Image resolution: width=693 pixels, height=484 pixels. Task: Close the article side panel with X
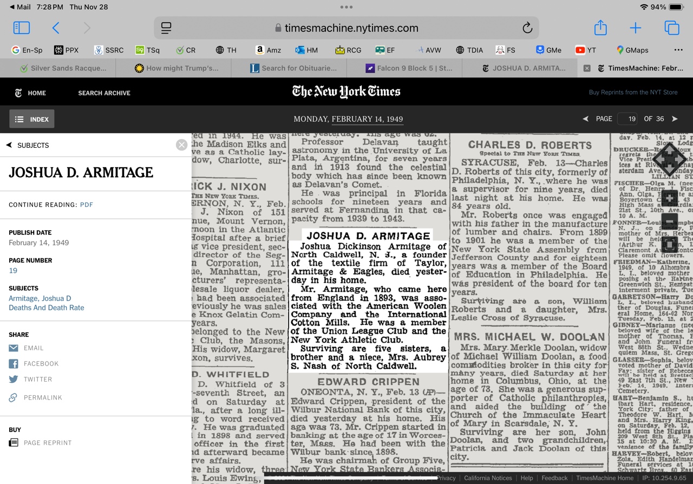pos(181,145)
